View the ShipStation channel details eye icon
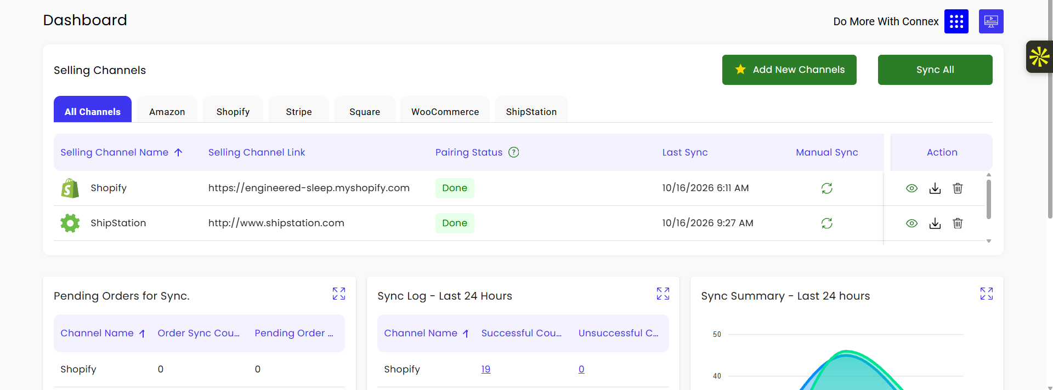The height and width of the screenshot is (390, 1053). click(912, 223)
